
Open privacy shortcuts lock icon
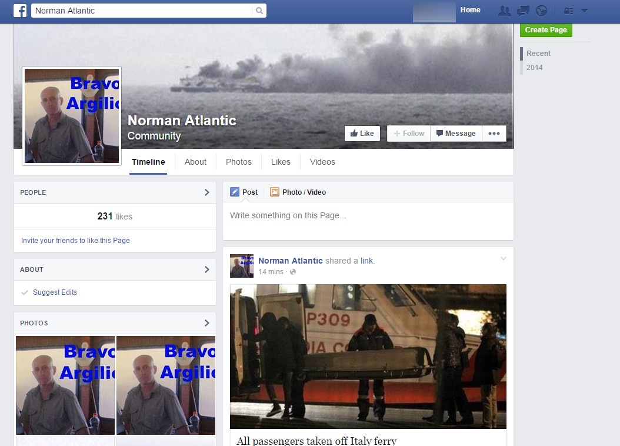(x=568, y=11)
